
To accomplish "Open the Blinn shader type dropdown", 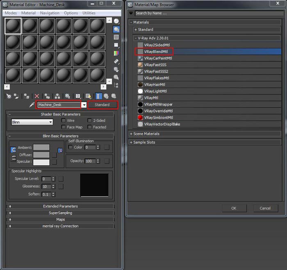I will [x=32, y=122].
